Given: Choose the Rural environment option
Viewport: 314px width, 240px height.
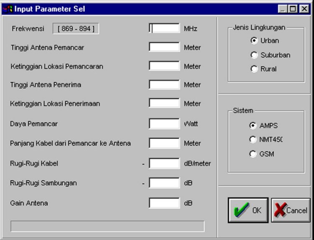Looking at the screenshot, I should (x=254, y=69).
